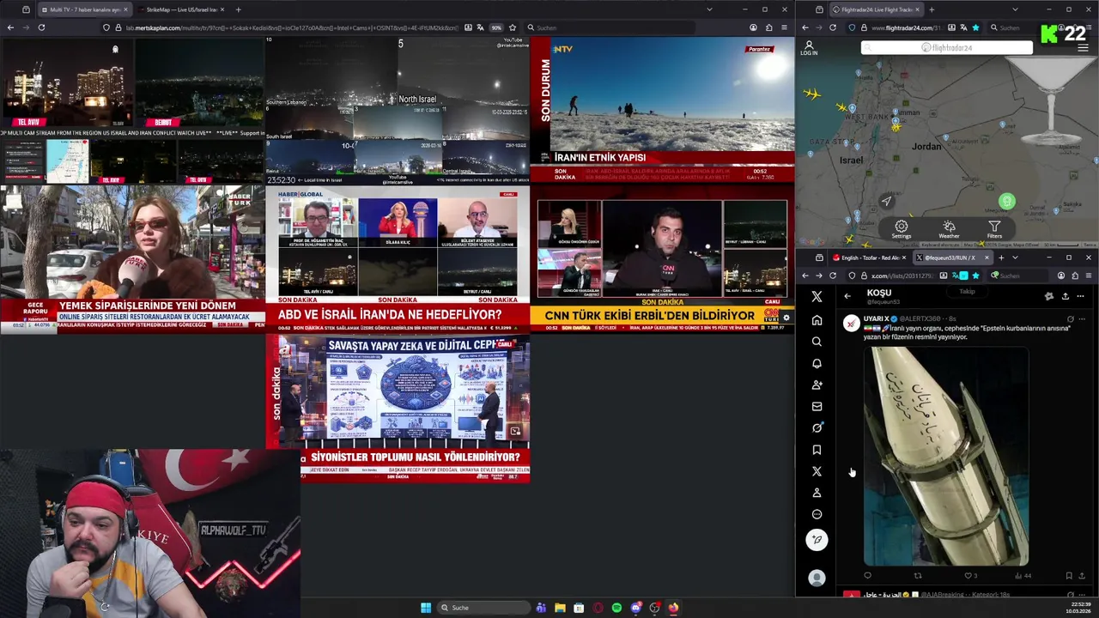Open new tab in Multi TV window

coord(238,9)
